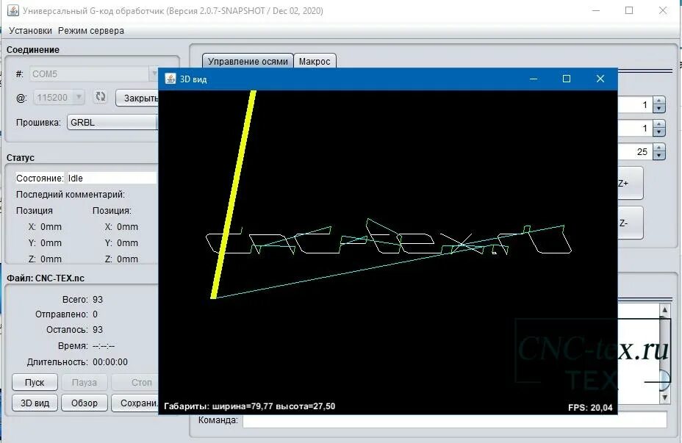Click the Пуск button
Image resolution: width=682 pixels, height=443 pixels.
tap(35, 382)
